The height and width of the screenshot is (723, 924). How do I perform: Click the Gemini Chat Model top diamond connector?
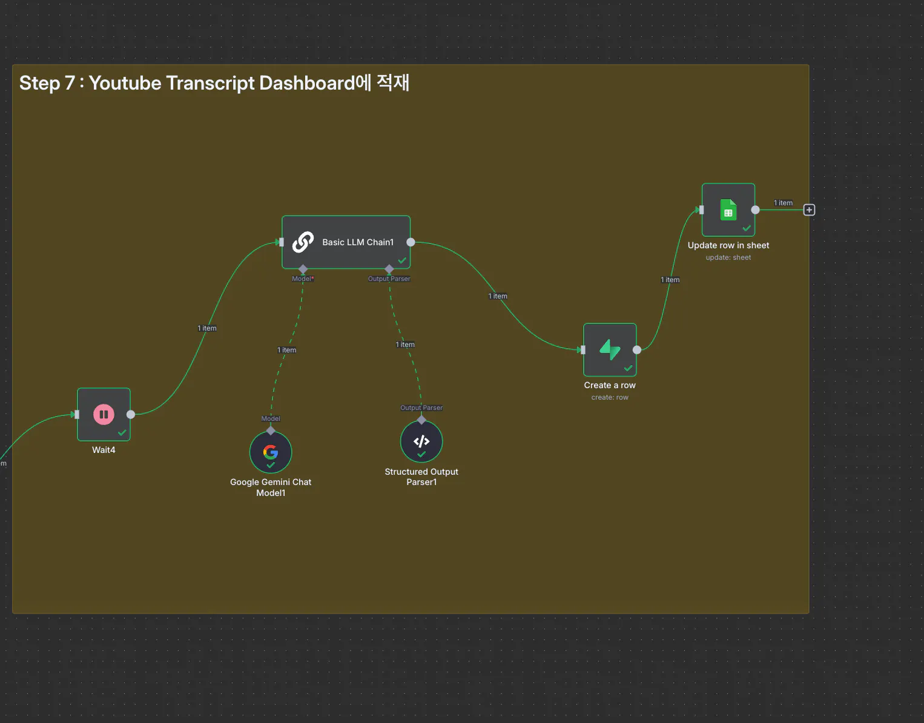271,431
